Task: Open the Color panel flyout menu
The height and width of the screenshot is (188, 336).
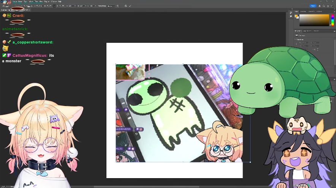Action: tap(334, 11)
